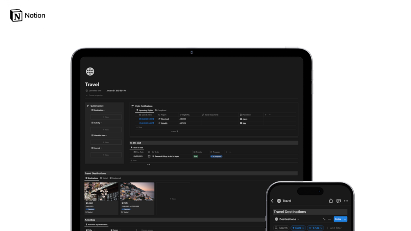411x231 pixels.
Task: Open the Italy destination card thumbnail
Action: coord(137,192)
